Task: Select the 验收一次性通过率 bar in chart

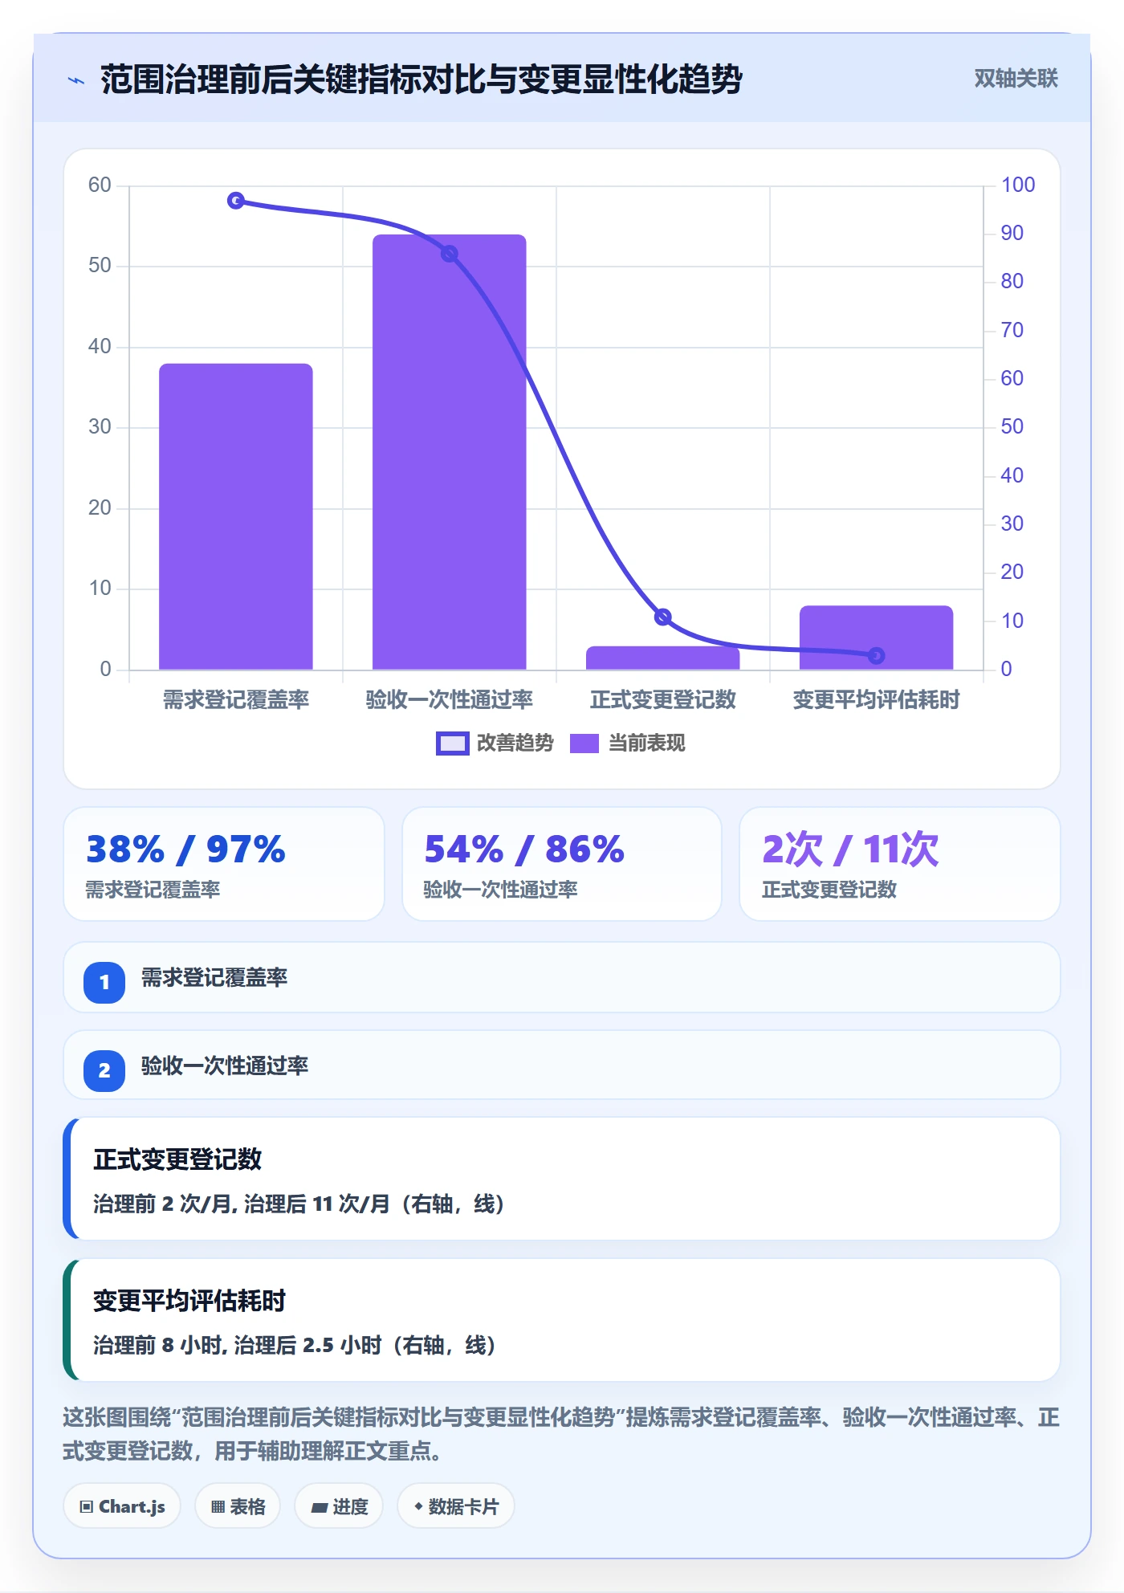Action: (450, 452)
